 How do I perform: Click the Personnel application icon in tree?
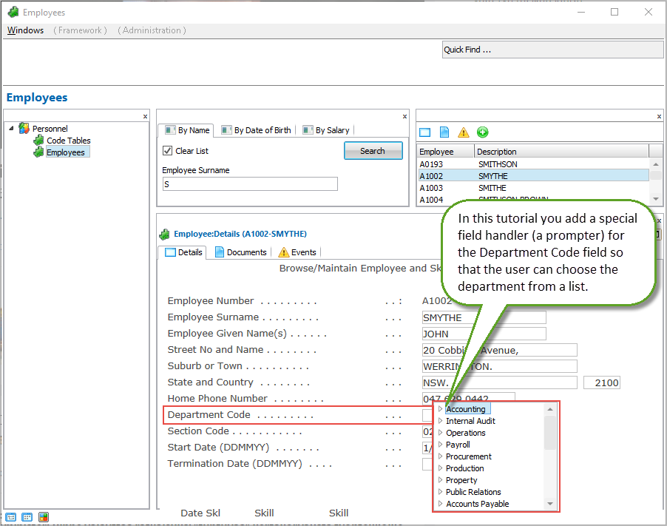pyautogui.click(x=24, y=129)
